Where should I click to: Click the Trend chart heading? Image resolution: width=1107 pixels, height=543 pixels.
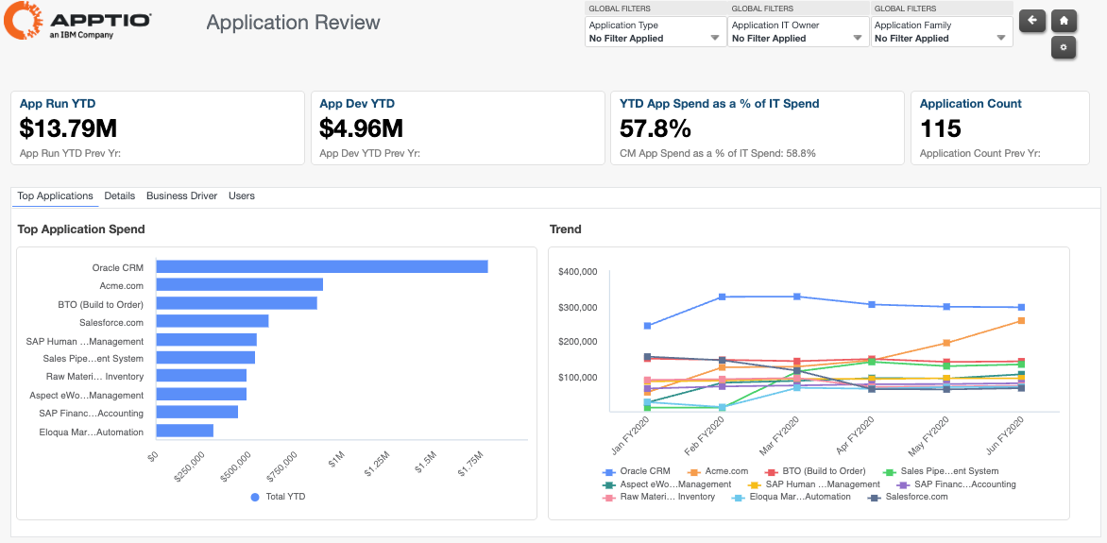(x=566, y=229)
